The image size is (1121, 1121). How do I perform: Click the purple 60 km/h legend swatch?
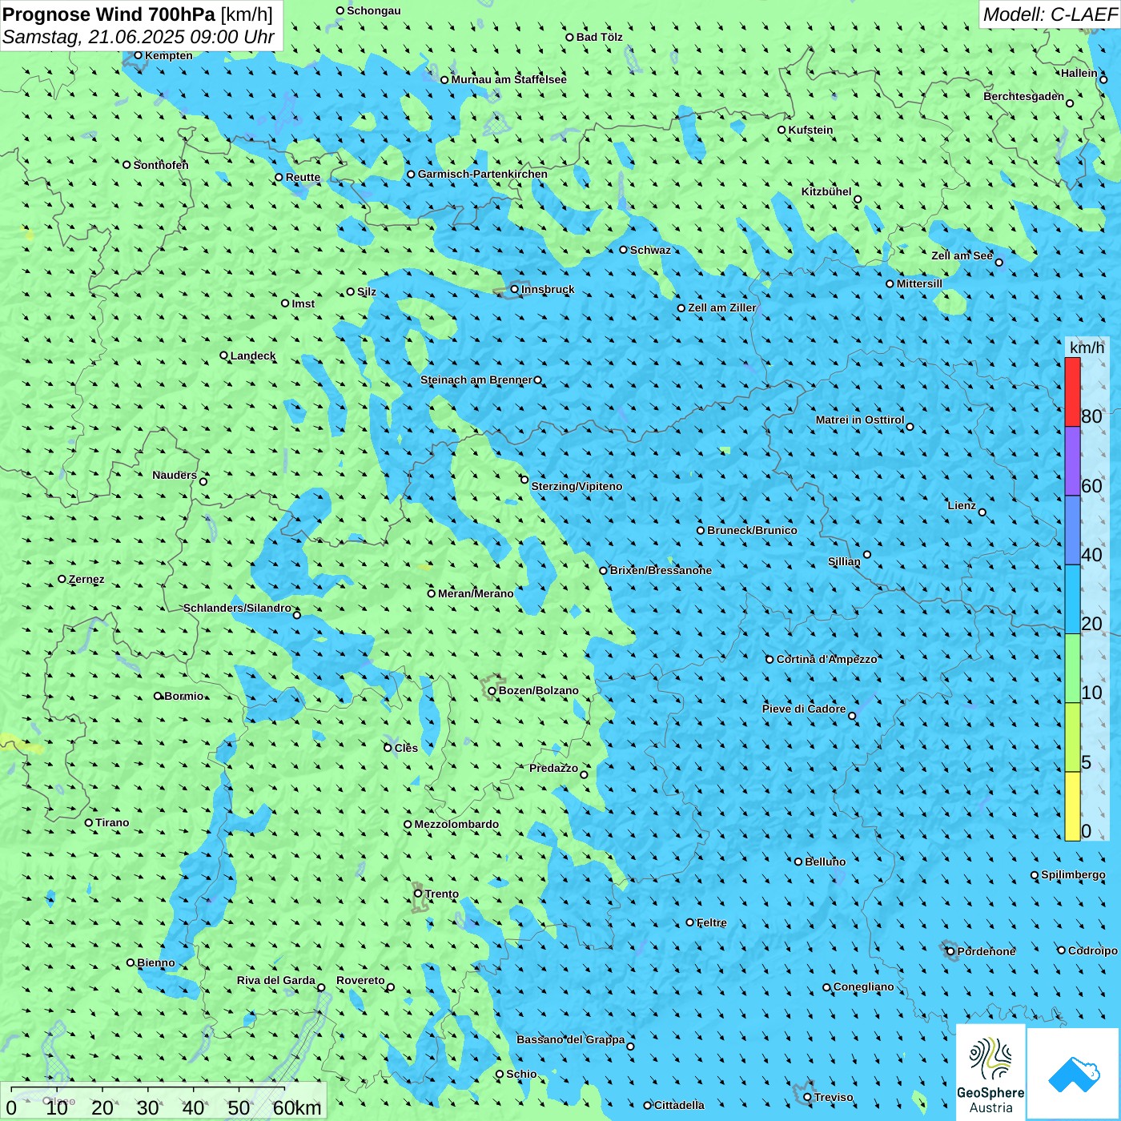tap(1072, 461)
